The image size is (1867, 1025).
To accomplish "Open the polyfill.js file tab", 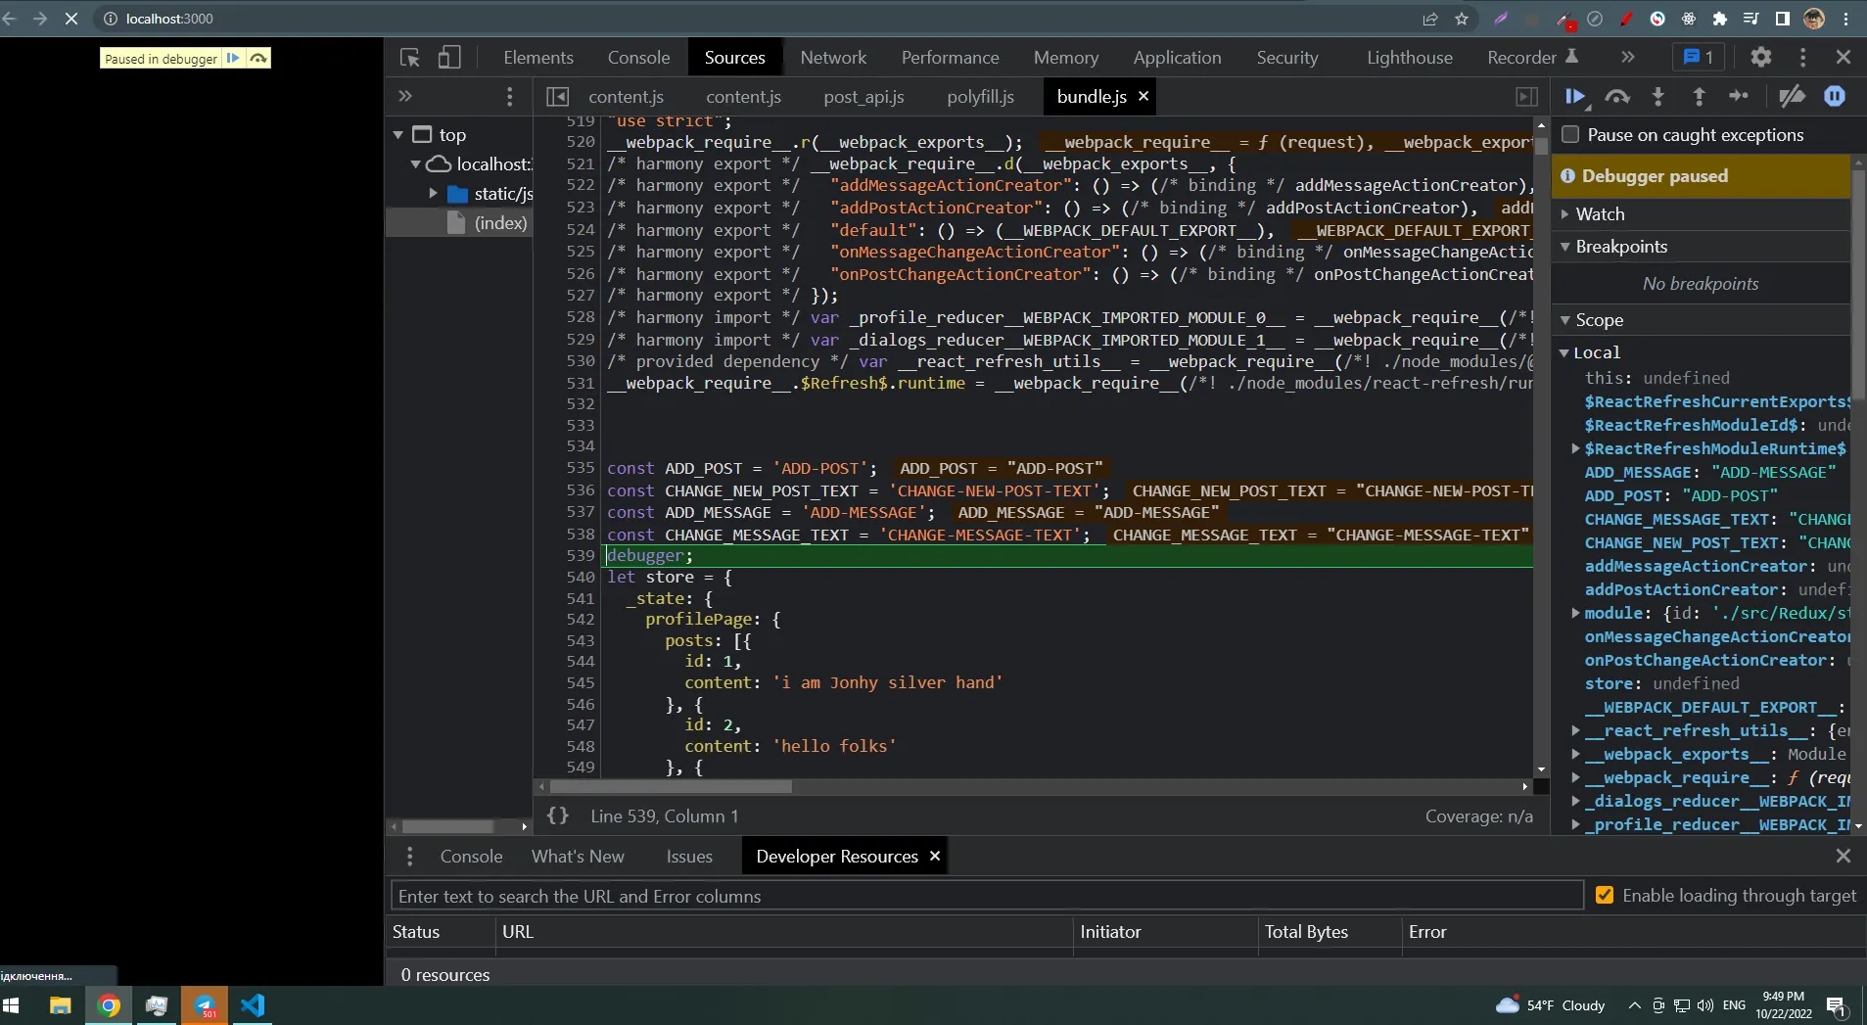I will pyautogui.click(x=980, y=97).
